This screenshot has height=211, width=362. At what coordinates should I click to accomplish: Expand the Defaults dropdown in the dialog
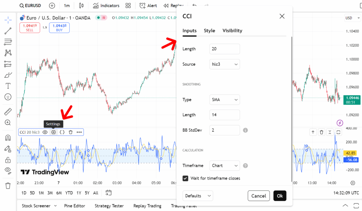[x=198, y=195]
